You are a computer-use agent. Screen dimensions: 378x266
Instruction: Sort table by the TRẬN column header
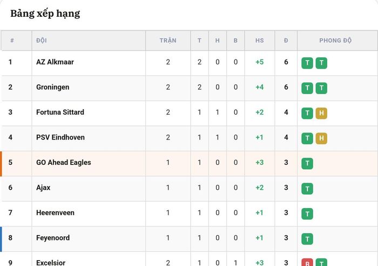pyautogui.click(x=168, y=41)
